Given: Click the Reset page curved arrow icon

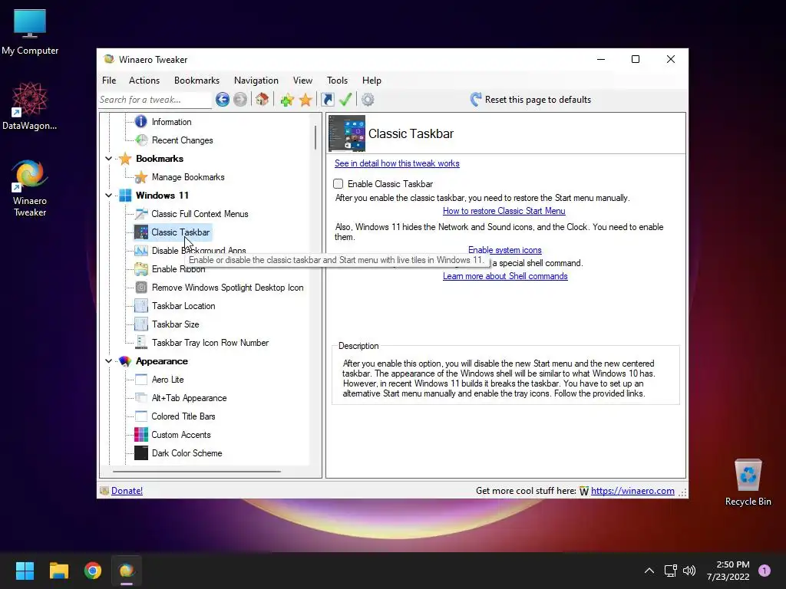Looking at the screenshot, I should [x=476, y=99].
